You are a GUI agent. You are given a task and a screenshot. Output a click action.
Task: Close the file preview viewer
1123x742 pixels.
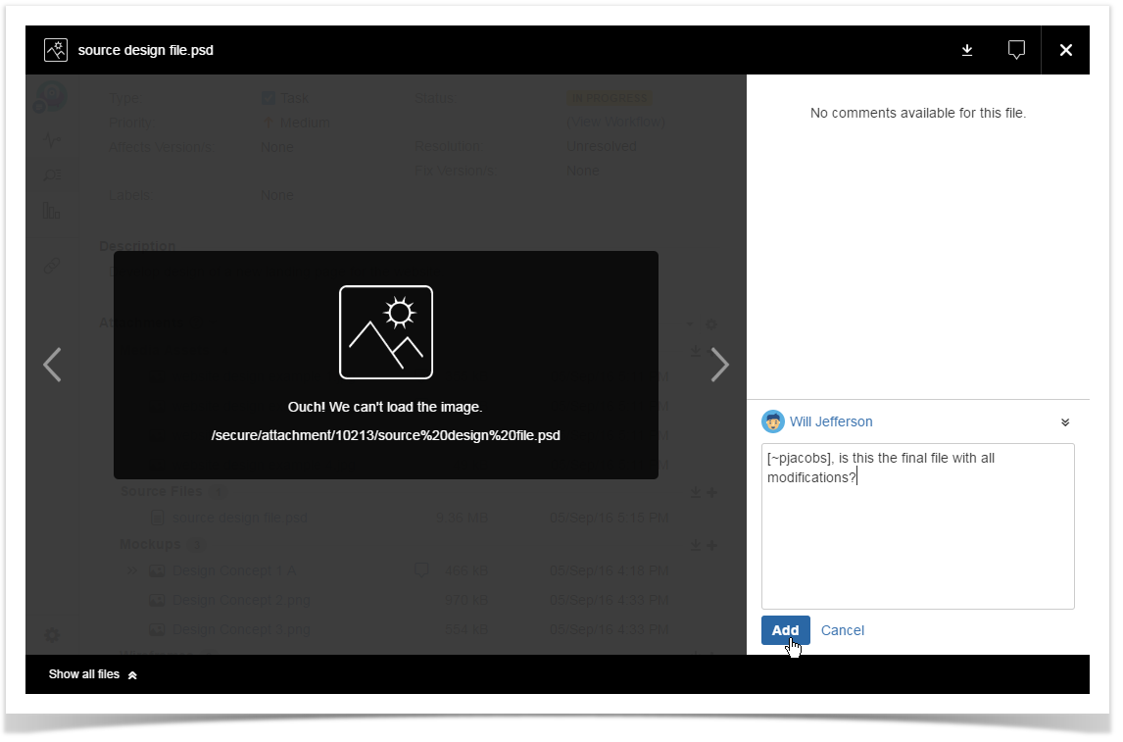[1065, 50]
